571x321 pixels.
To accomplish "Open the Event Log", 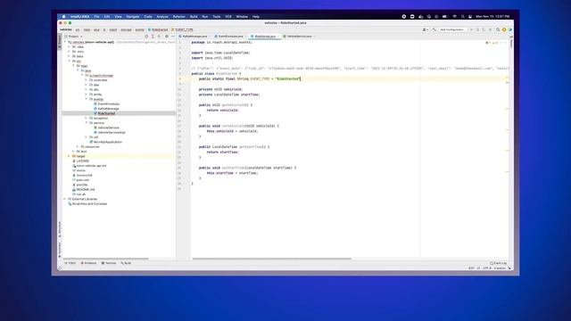I will coord(499,263).
